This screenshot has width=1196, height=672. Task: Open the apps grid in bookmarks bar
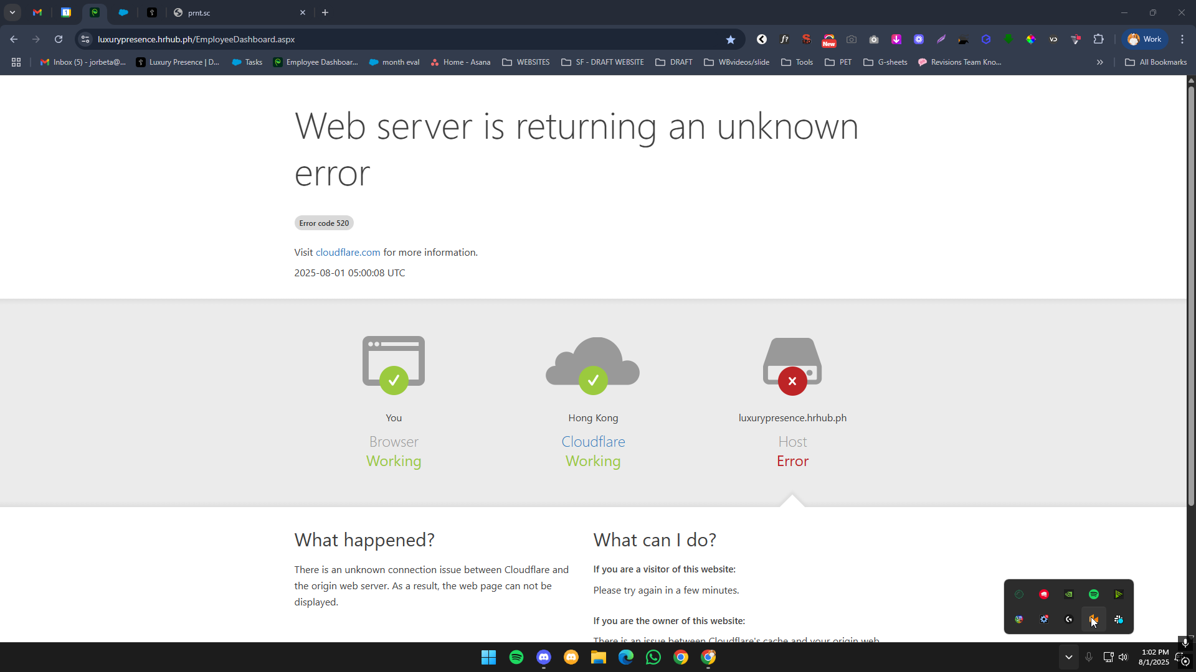coord(16,62)
